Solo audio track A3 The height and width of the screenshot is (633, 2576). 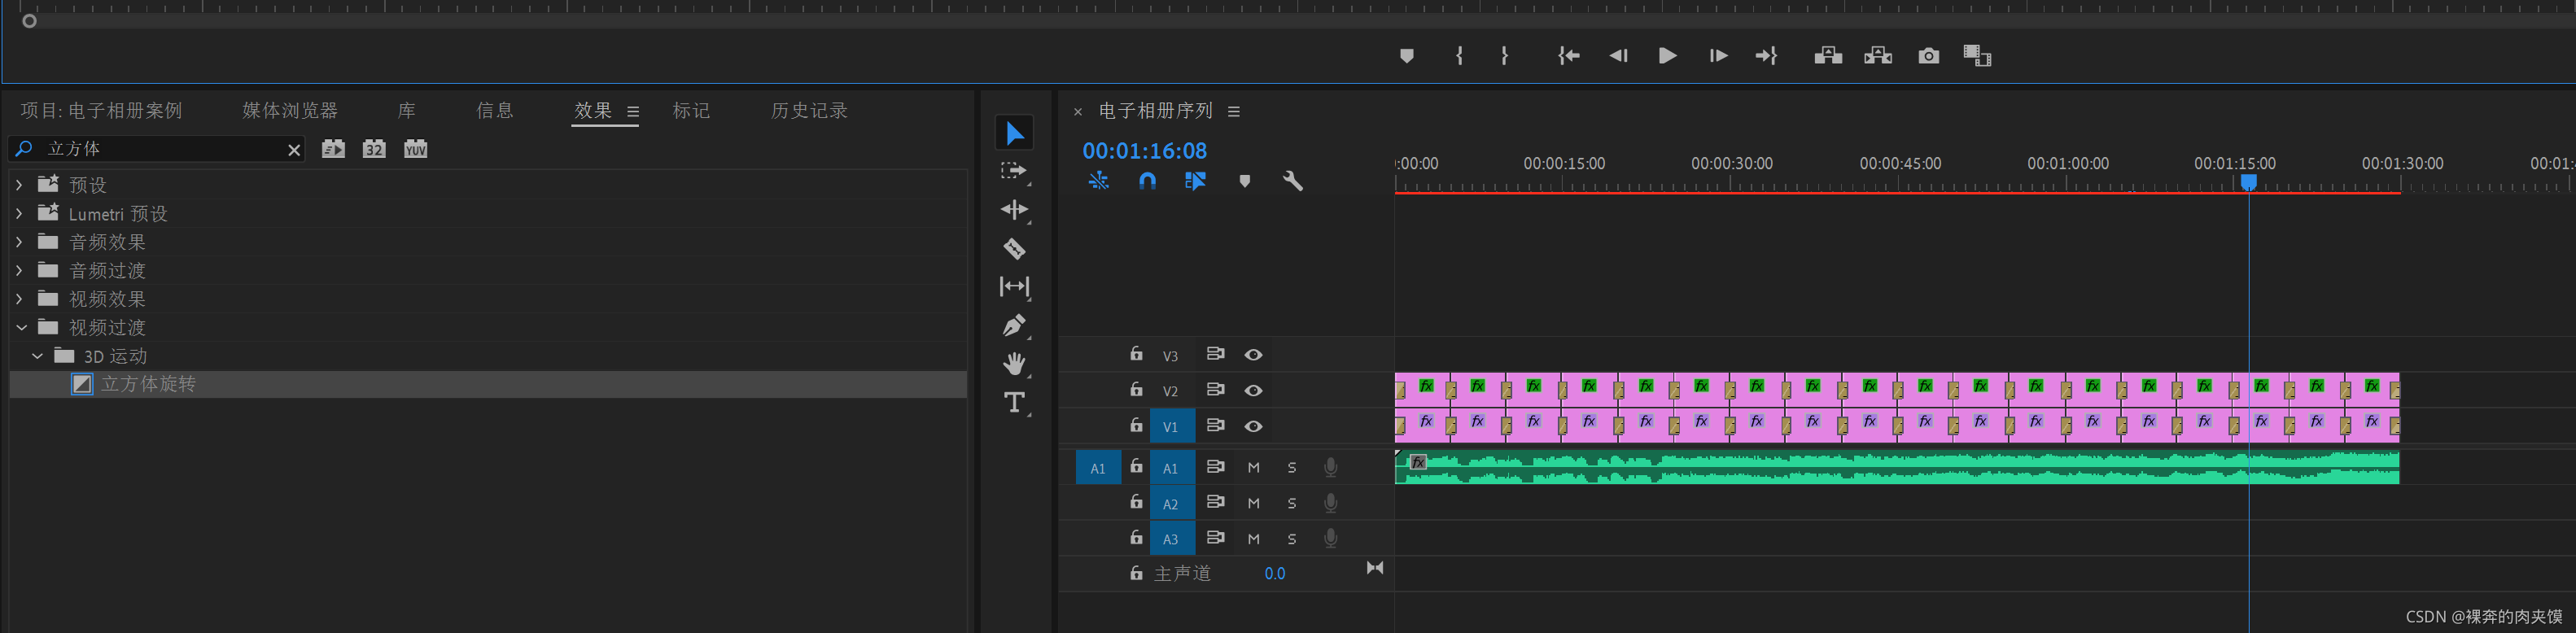1292,539
